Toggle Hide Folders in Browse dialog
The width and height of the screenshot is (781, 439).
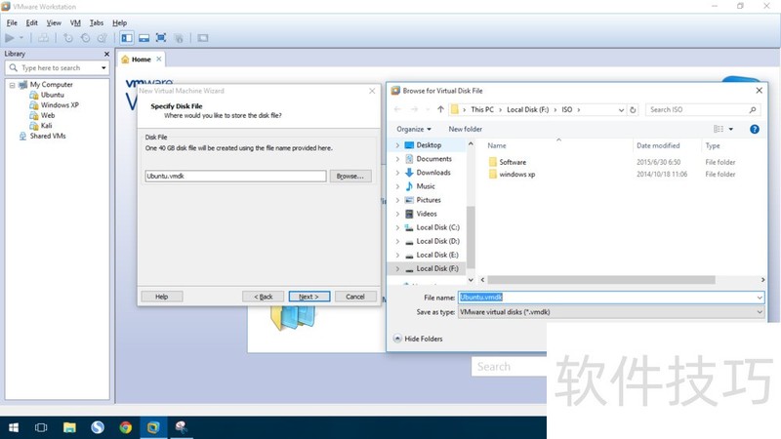(x=418, y=339)
